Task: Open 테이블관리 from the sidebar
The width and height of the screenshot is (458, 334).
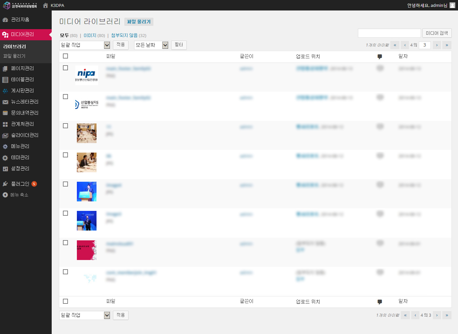Action: click(x=22, y=80)
